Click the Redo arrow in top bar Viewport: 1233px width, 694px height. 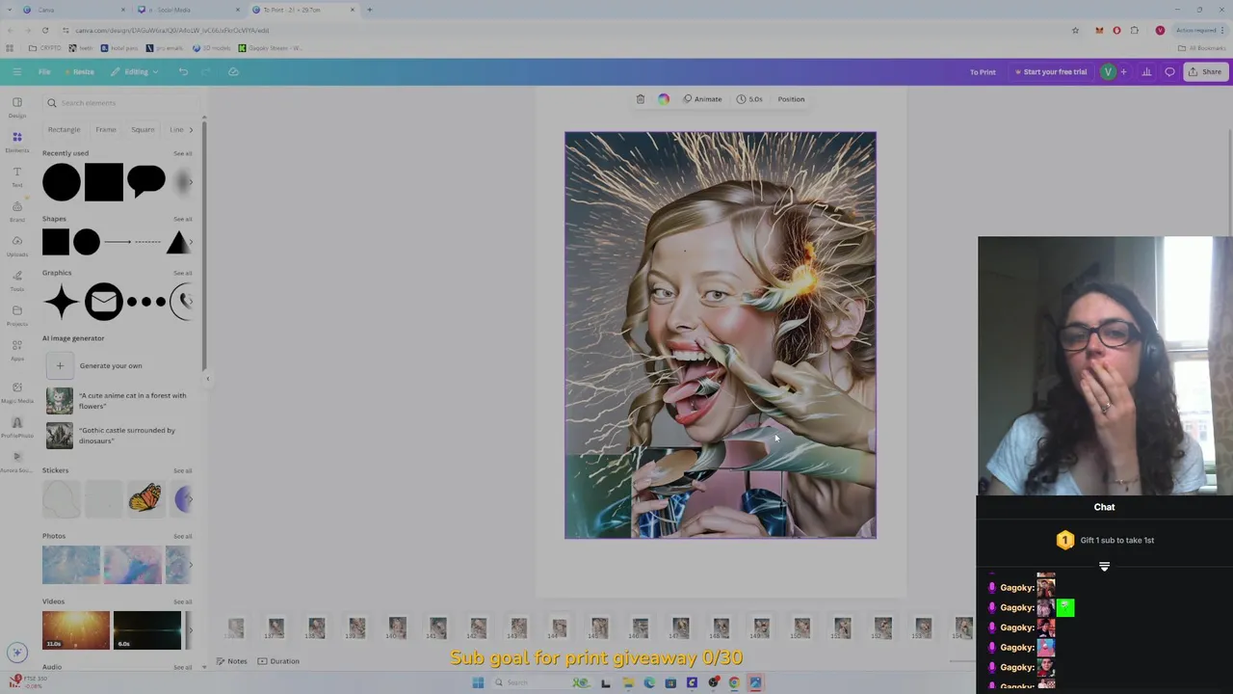(206, 71)
